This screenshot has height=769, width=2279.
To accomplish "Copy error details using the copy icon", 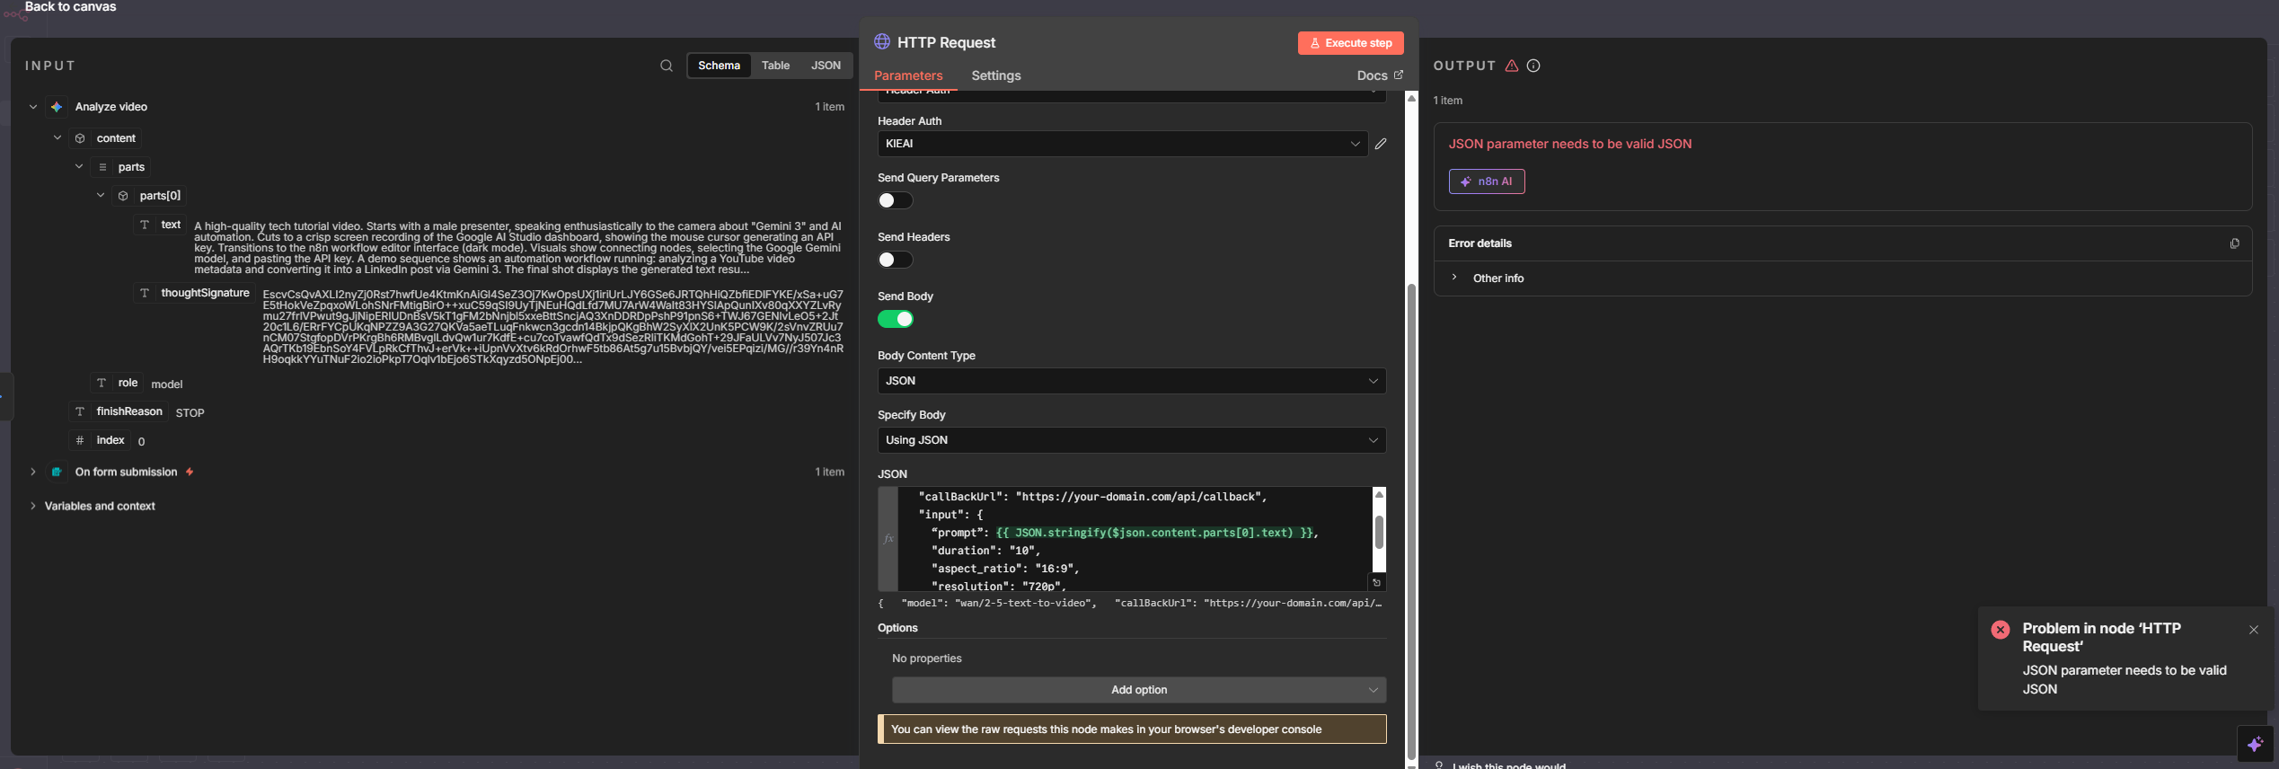I will pos(2234,243).
